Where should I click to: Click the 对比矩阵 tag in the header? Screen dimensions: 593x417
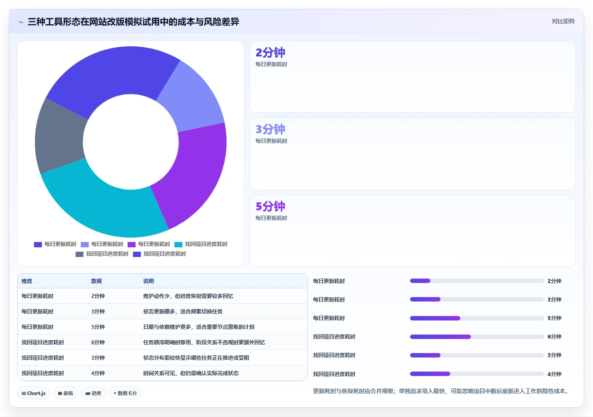pos(563,21)
